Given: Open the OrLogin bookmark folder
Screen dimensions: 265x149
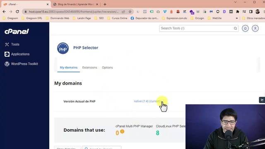Looking at the screenshot, I should (x=197, y=18).
